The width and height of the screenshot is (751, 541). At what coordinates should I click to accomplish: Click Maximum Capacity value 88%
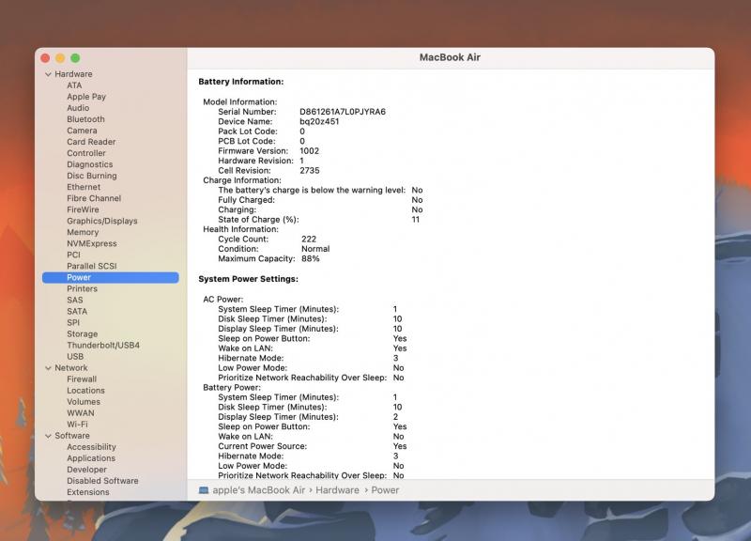pyautogui.click(x=311, y=259)
